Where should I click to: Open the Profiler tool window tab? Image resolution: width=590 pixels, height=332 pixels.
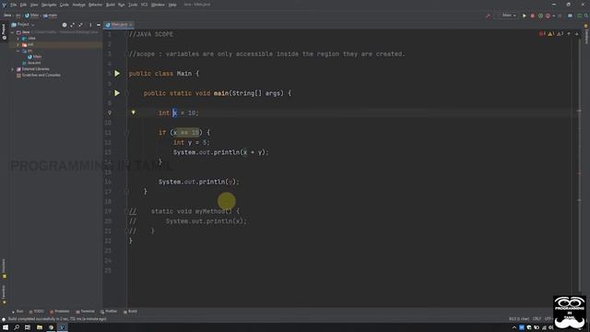click(x=109, y=312)
